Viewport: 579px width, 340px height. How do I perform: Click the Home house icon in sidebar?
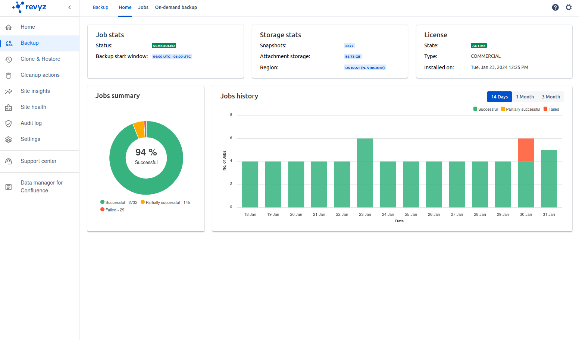9,27
